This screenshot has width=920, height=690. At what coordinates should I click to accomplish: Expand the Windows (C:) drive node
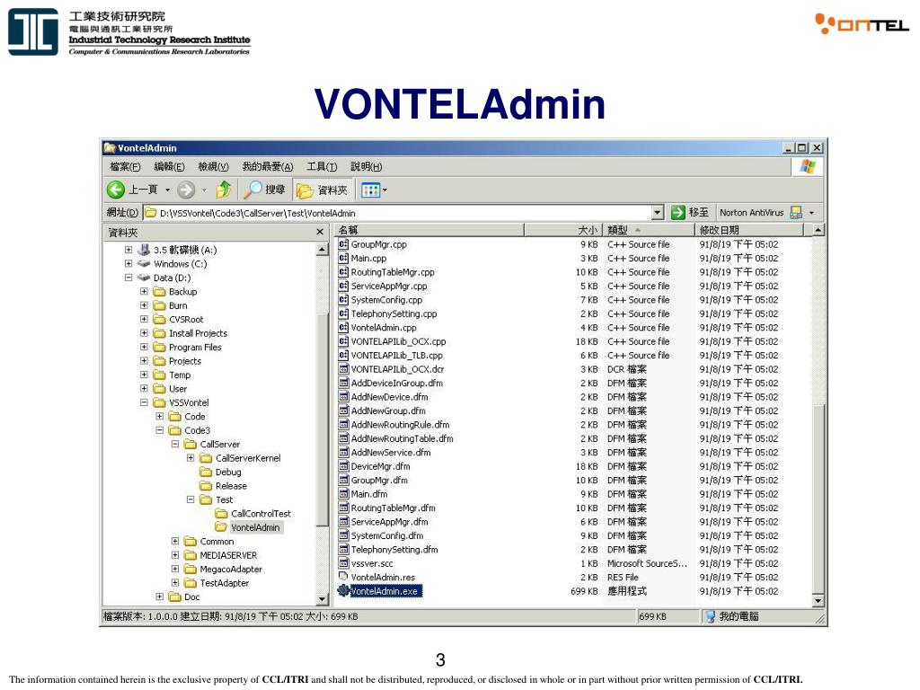point(128,264)
